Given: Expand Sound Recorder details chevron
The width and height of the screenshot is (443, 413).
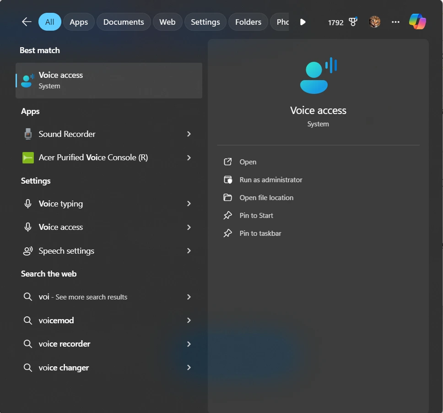Looking at the screenshot, I should (x=189, y=134).
